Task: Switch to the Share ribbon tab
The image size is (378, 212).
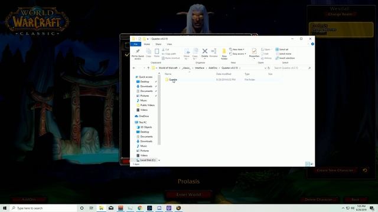Action: tap(158, 44)
